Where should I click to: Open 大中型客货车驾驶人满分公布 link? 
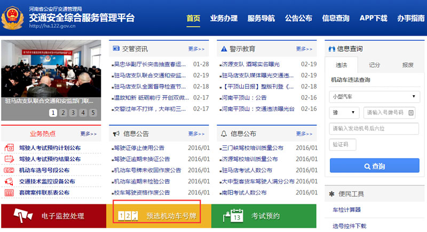(258, 181)
